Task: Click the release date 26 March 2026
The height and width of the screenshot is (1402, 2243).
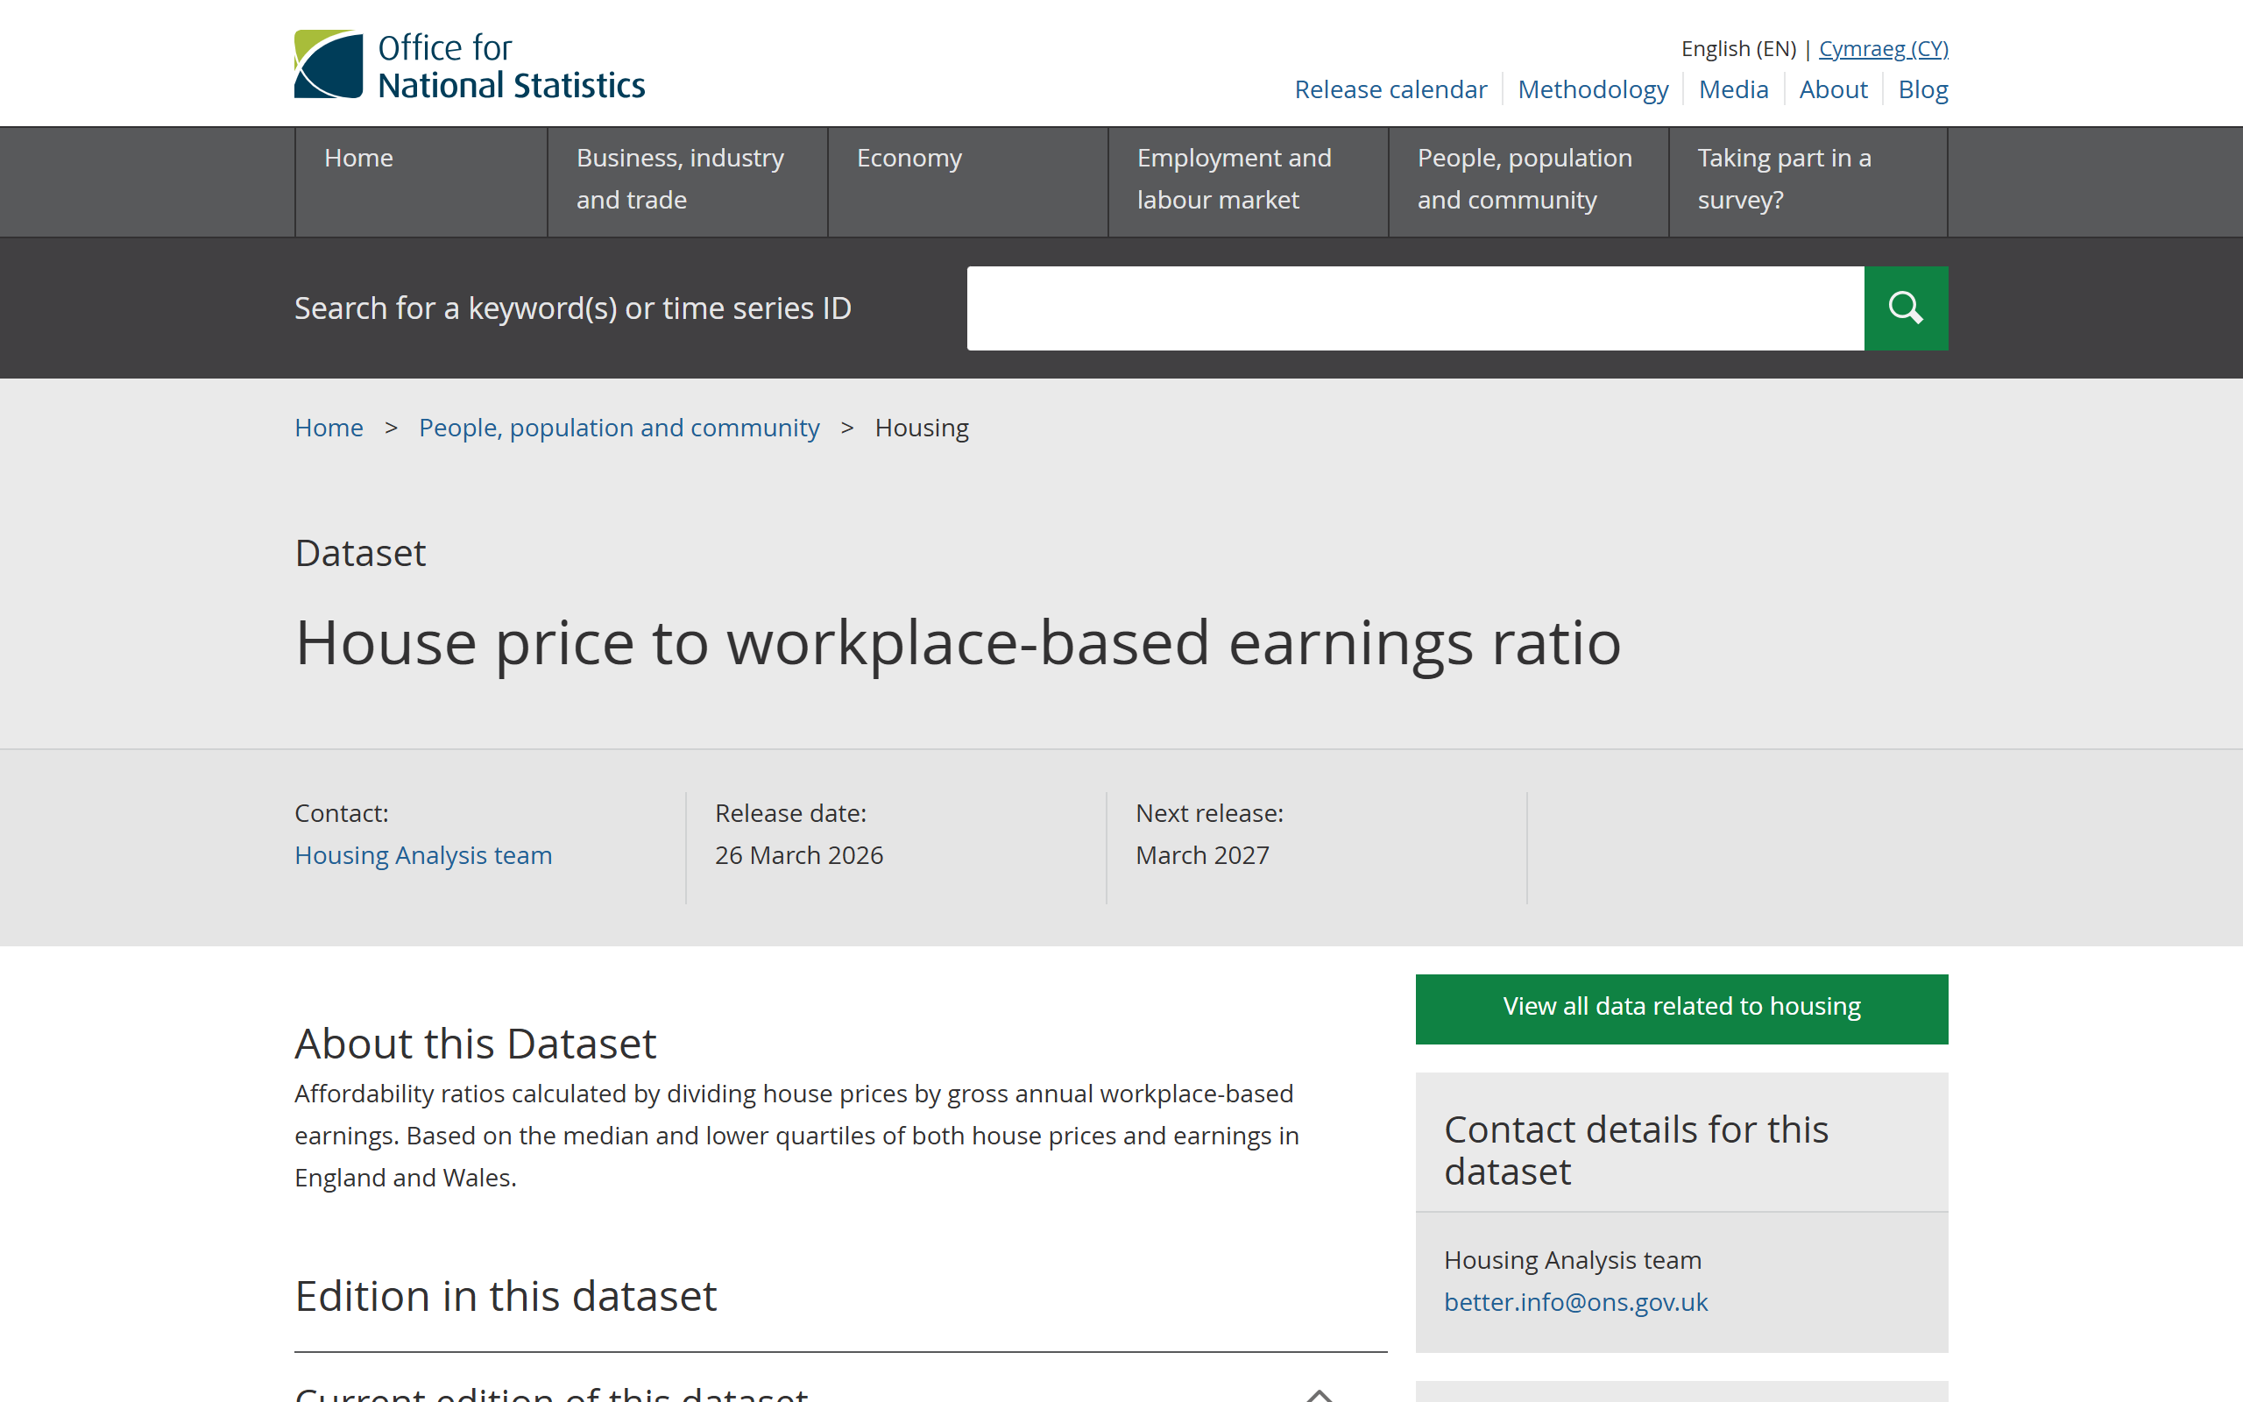Action: pos(799,855)
